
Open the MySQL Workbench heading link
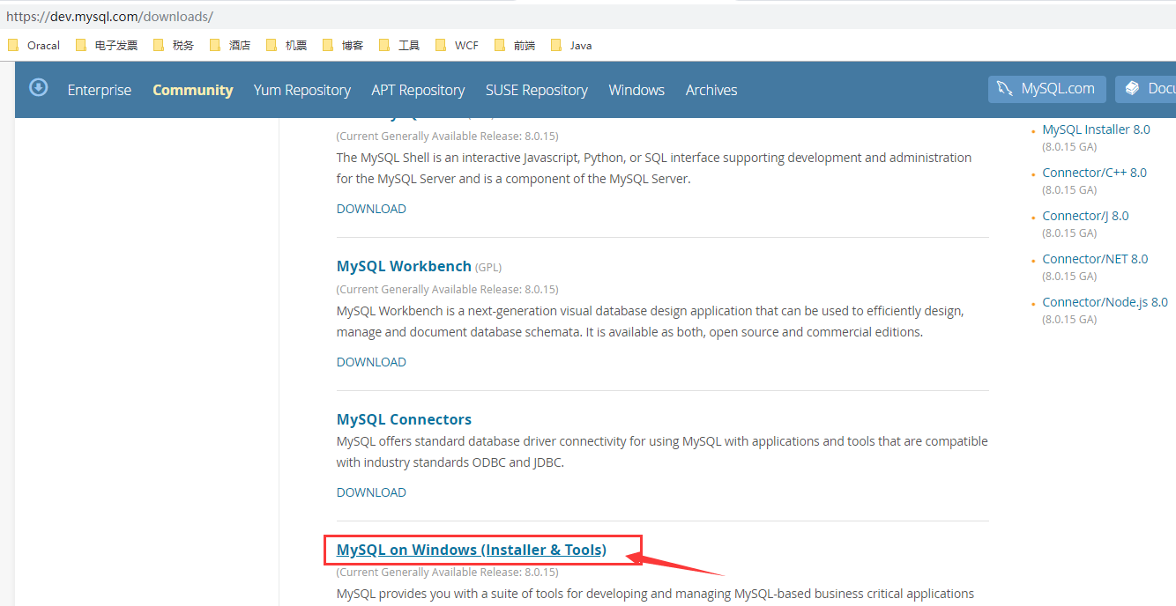pos(404,266)
